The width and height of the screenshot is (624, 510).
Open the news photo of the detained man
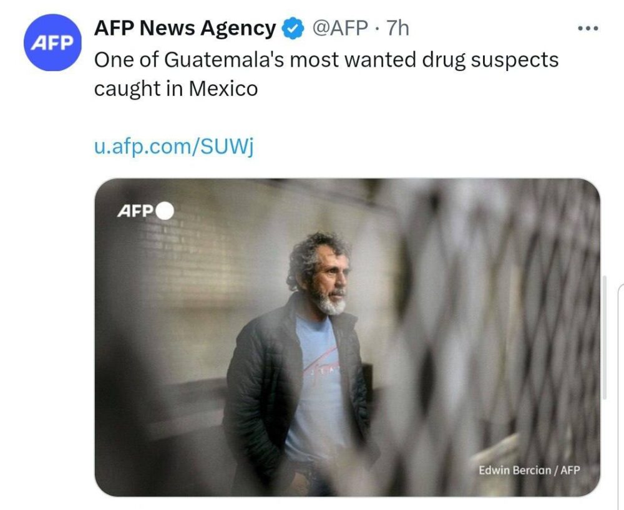pyautogui.click(x=347, y=337)
